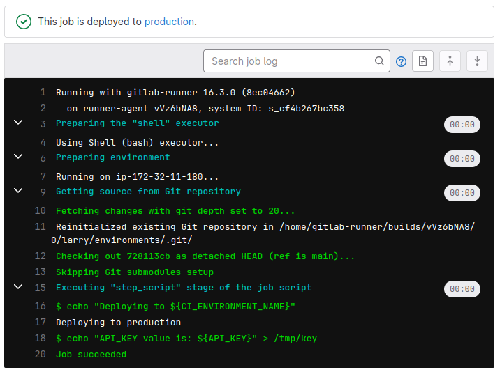
Task: Open the search help question-mark icon
Action: [401, 61]
